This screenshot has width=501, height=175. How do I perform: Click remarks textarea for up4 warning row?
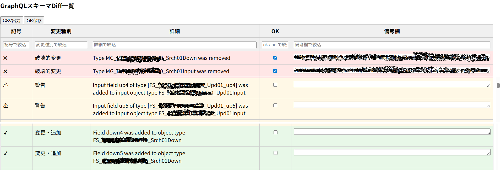(392, 84)
